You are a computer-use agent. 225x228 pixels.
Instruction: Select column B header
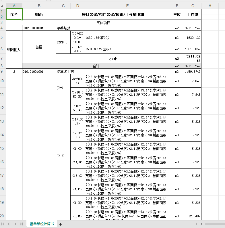point(39,6)
